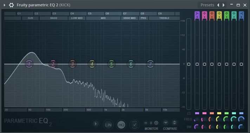Go to the next preset arrow
250x133 pixels.
click(224, 5)
